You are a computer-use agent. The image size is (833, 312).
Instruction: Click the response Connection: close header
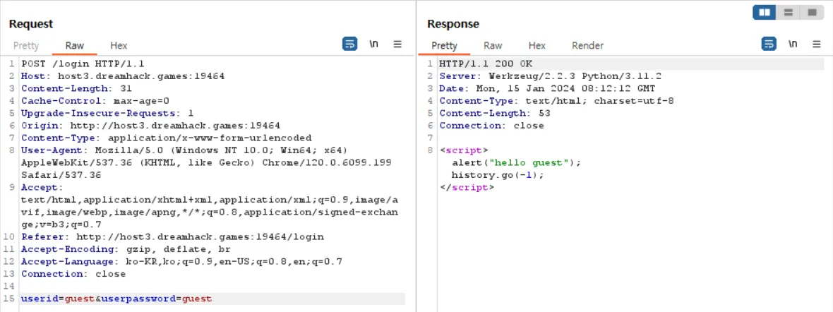coord(492,126)
